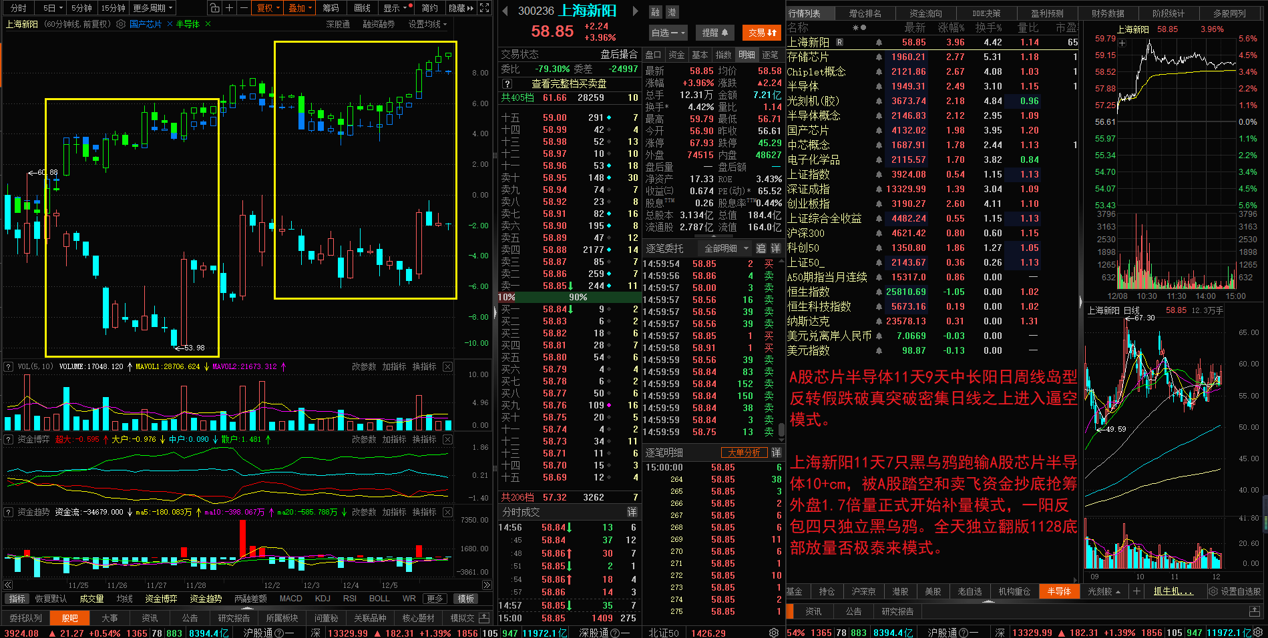Set price alert with 提醒 bell
Image resolution: width=1268 pixels, height=638 pixels.
pos(715,32)
